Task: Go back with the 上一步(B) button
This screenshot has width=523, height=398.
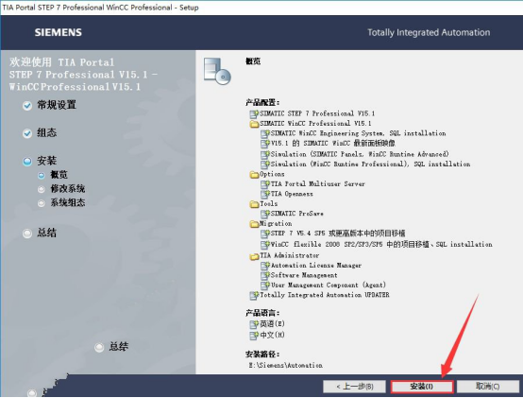Action: tap(354, 387)
